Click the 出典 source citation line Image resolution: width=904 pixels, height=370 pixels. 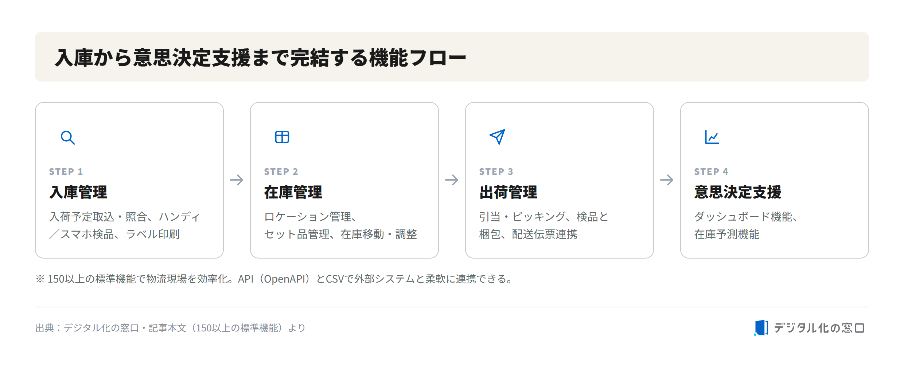click(x=170, y=328)
